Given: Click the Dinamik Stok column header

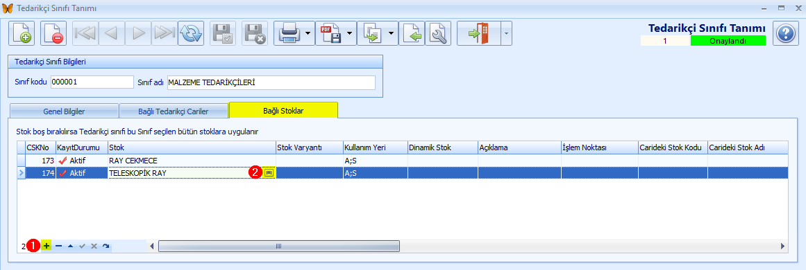Looking at the screenshot, I should point(443,147).
